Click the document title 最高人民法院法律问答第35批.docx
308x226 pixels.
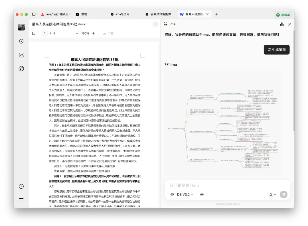(59, 24)
